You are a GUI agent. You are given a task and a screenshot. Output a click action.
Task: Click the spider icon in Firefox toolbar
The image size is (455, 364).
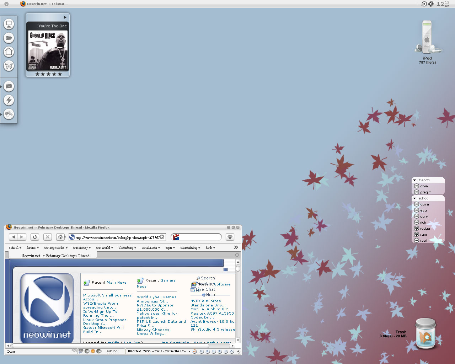[230, 237]
